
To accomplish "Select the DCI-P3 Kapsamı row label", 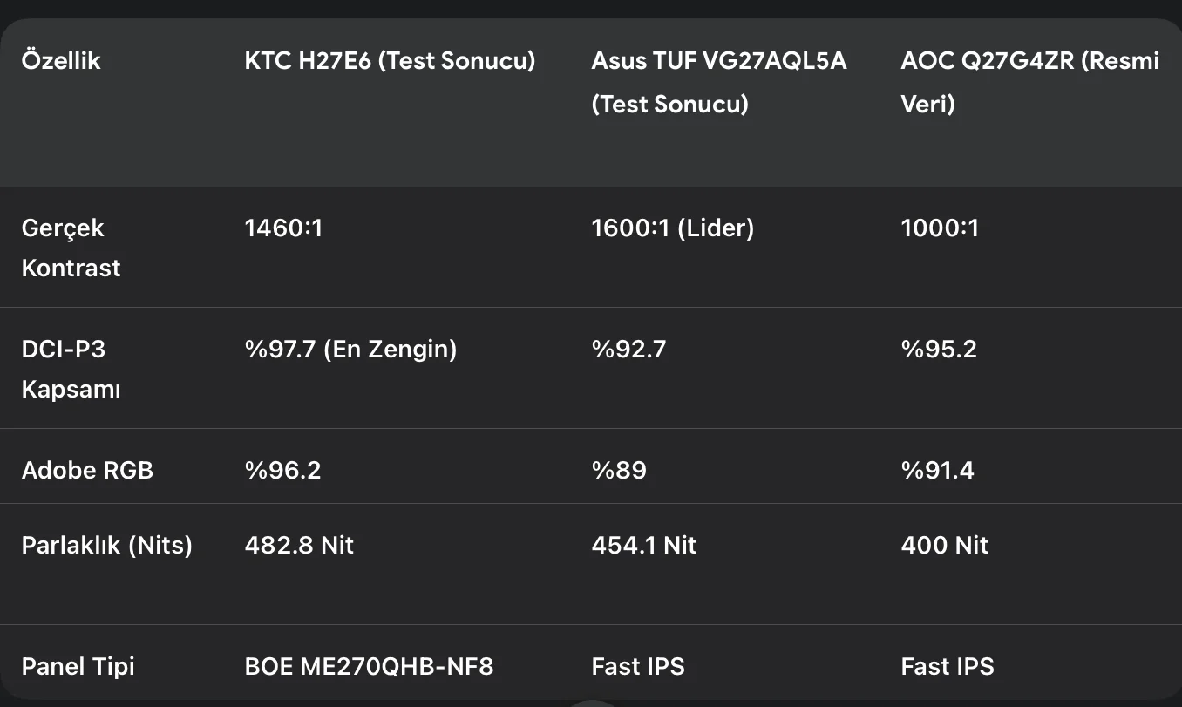I will point(71,369).
